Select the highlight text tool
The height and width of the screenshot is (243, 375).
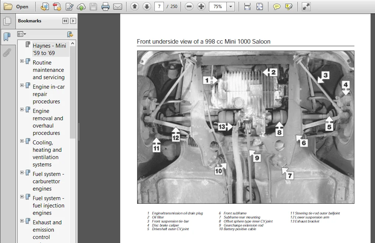tap(289, 7)
